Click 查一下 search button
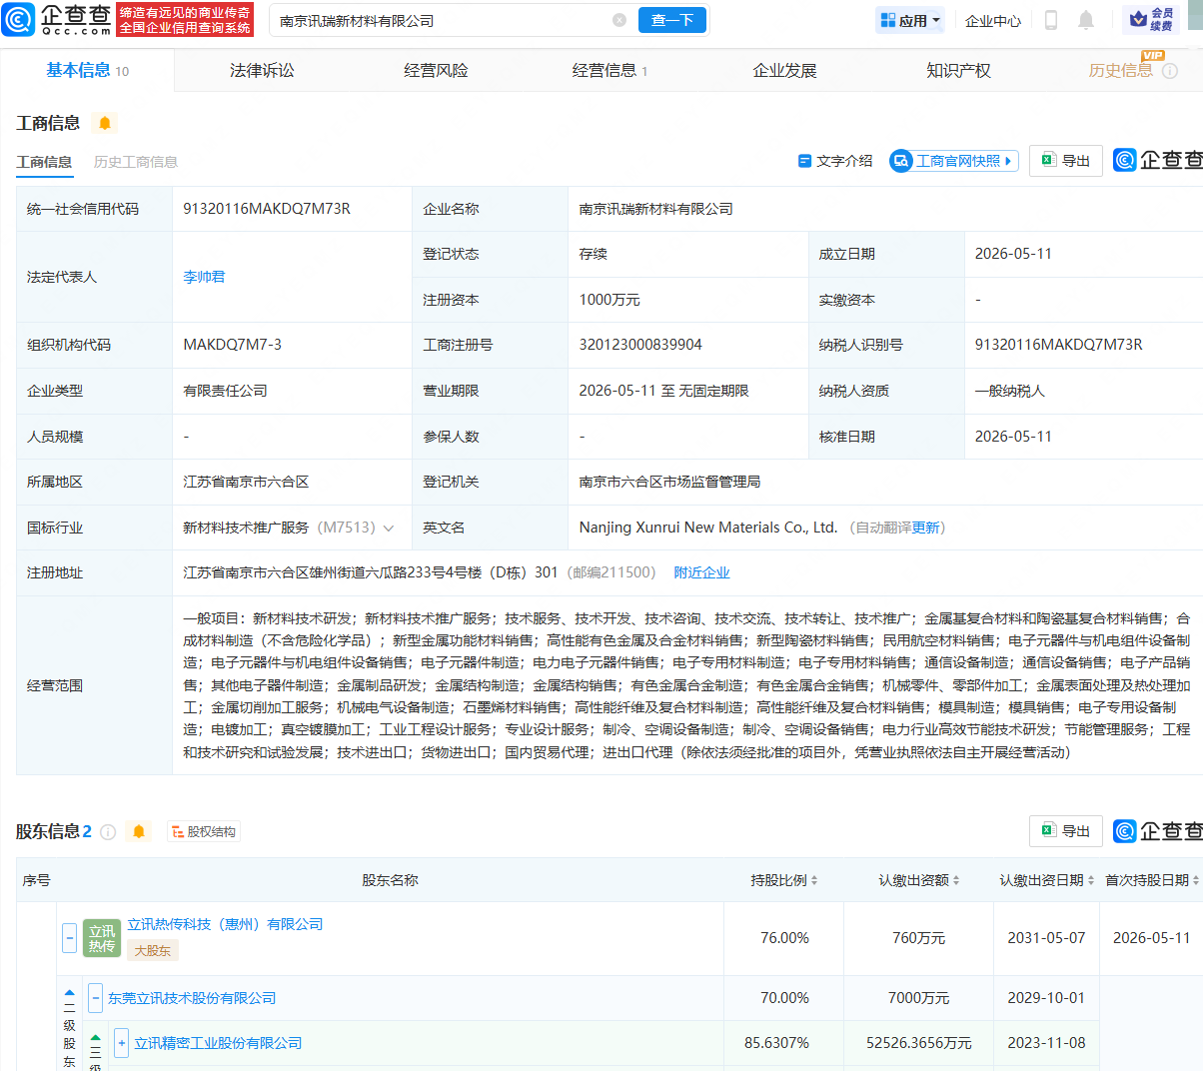The height and width of the screenshot is (1071, 1203). click(672, 20)
